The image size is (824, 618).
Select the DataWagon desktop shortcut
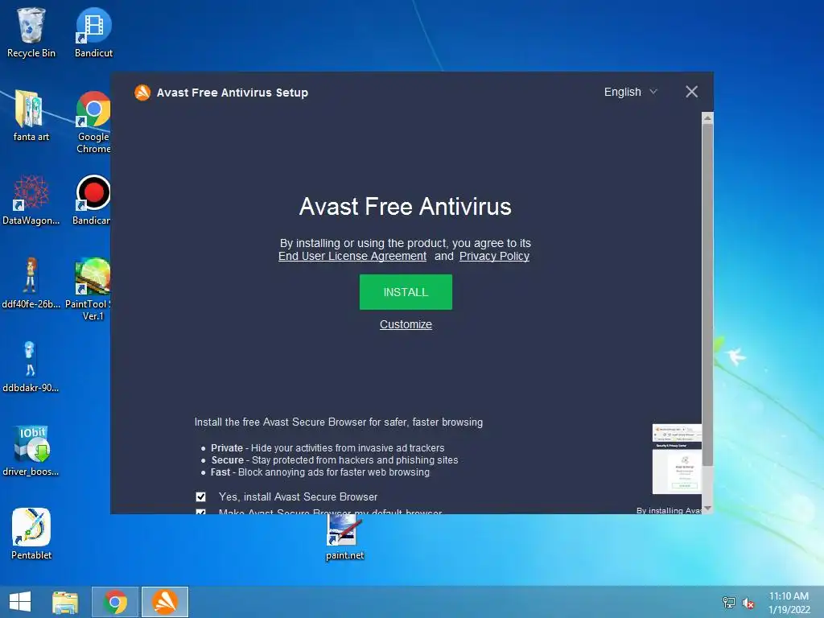pos(31,200)
